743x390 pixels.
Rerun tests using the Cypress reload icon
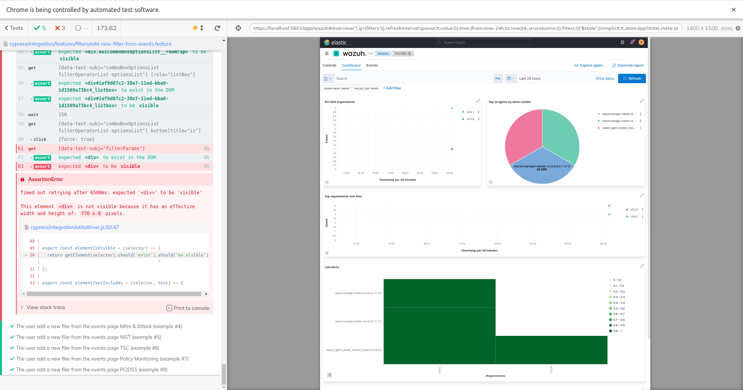point(217,28)
